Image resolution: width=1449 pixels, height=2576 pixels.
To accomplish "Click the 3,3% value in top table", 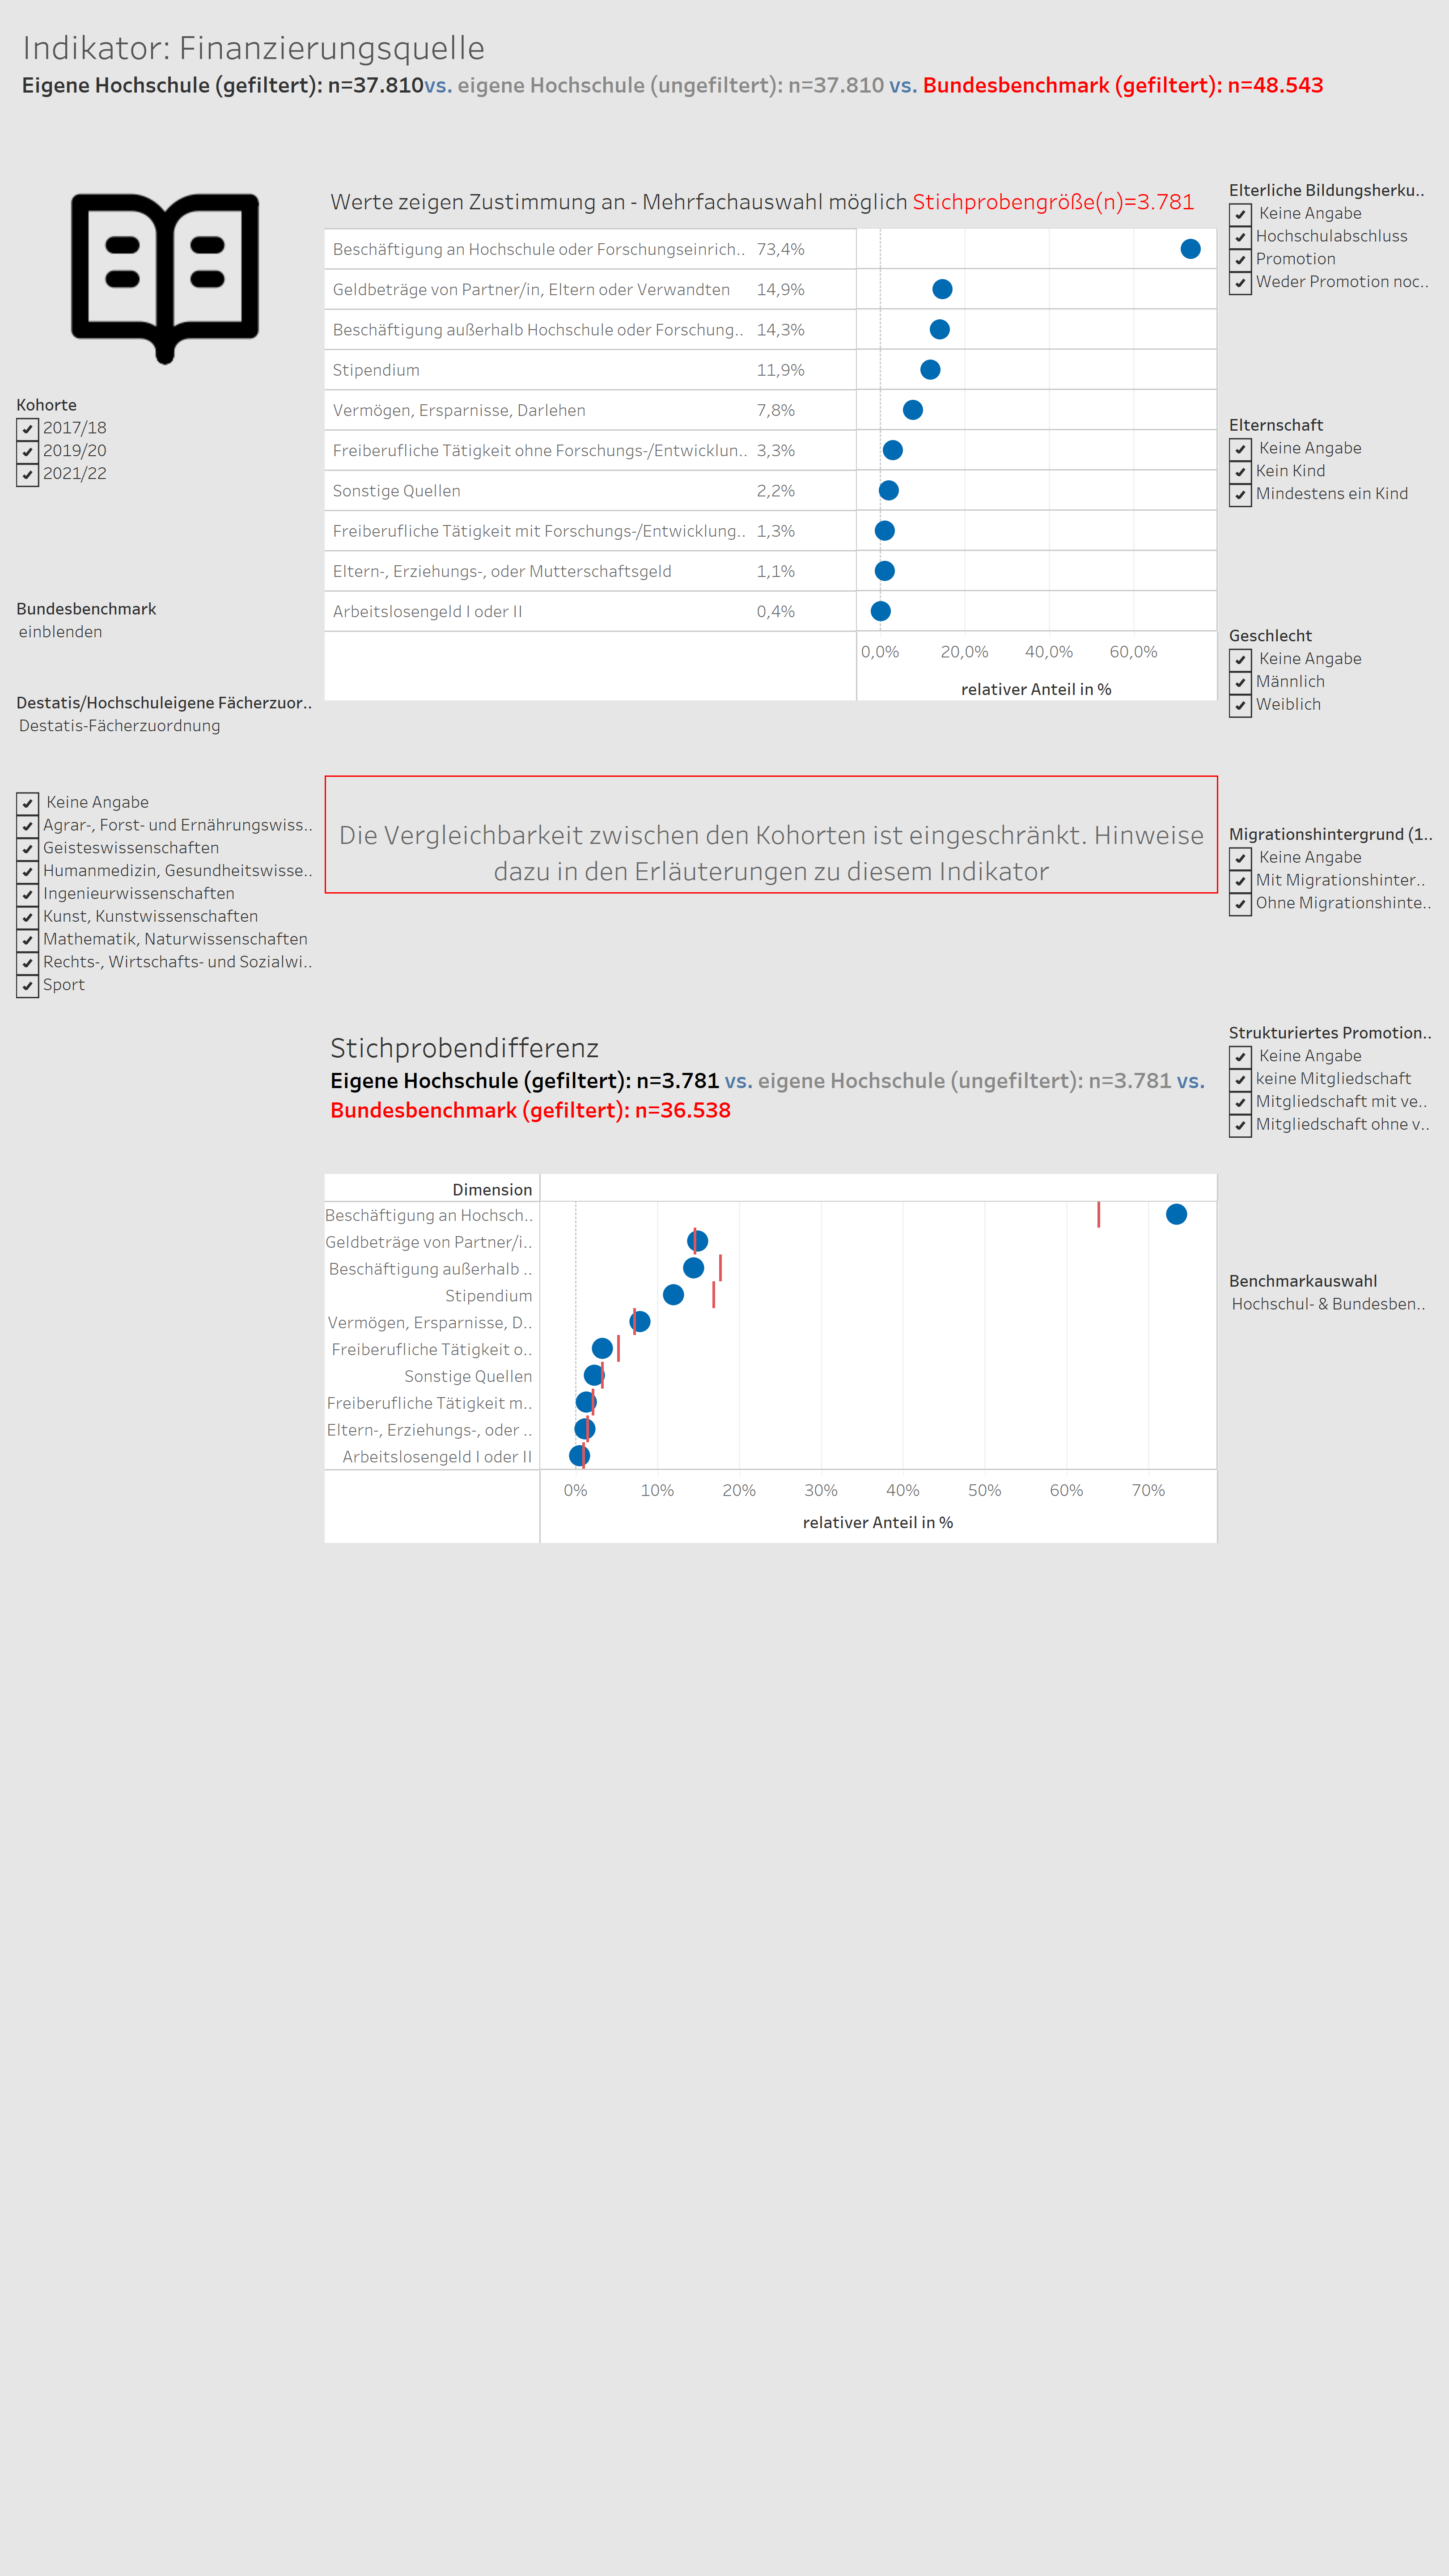I will (775, 451).
